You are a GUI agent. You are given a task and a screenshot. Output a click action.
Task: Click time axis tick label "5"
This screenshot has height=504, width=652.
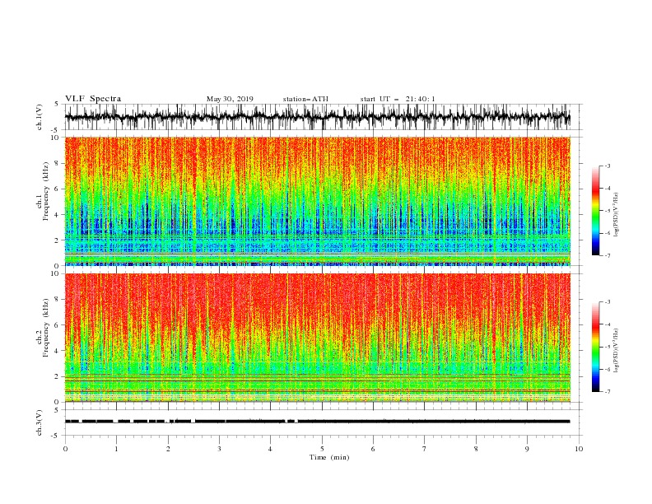322,449
